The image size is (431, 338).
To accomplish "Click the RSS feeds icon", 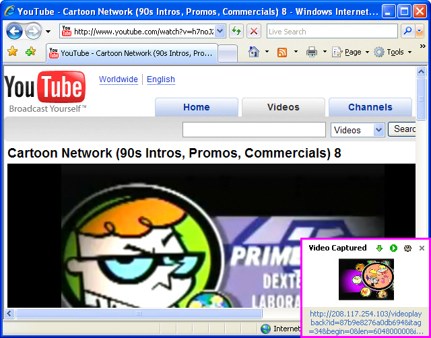I will tap(282, 52).
